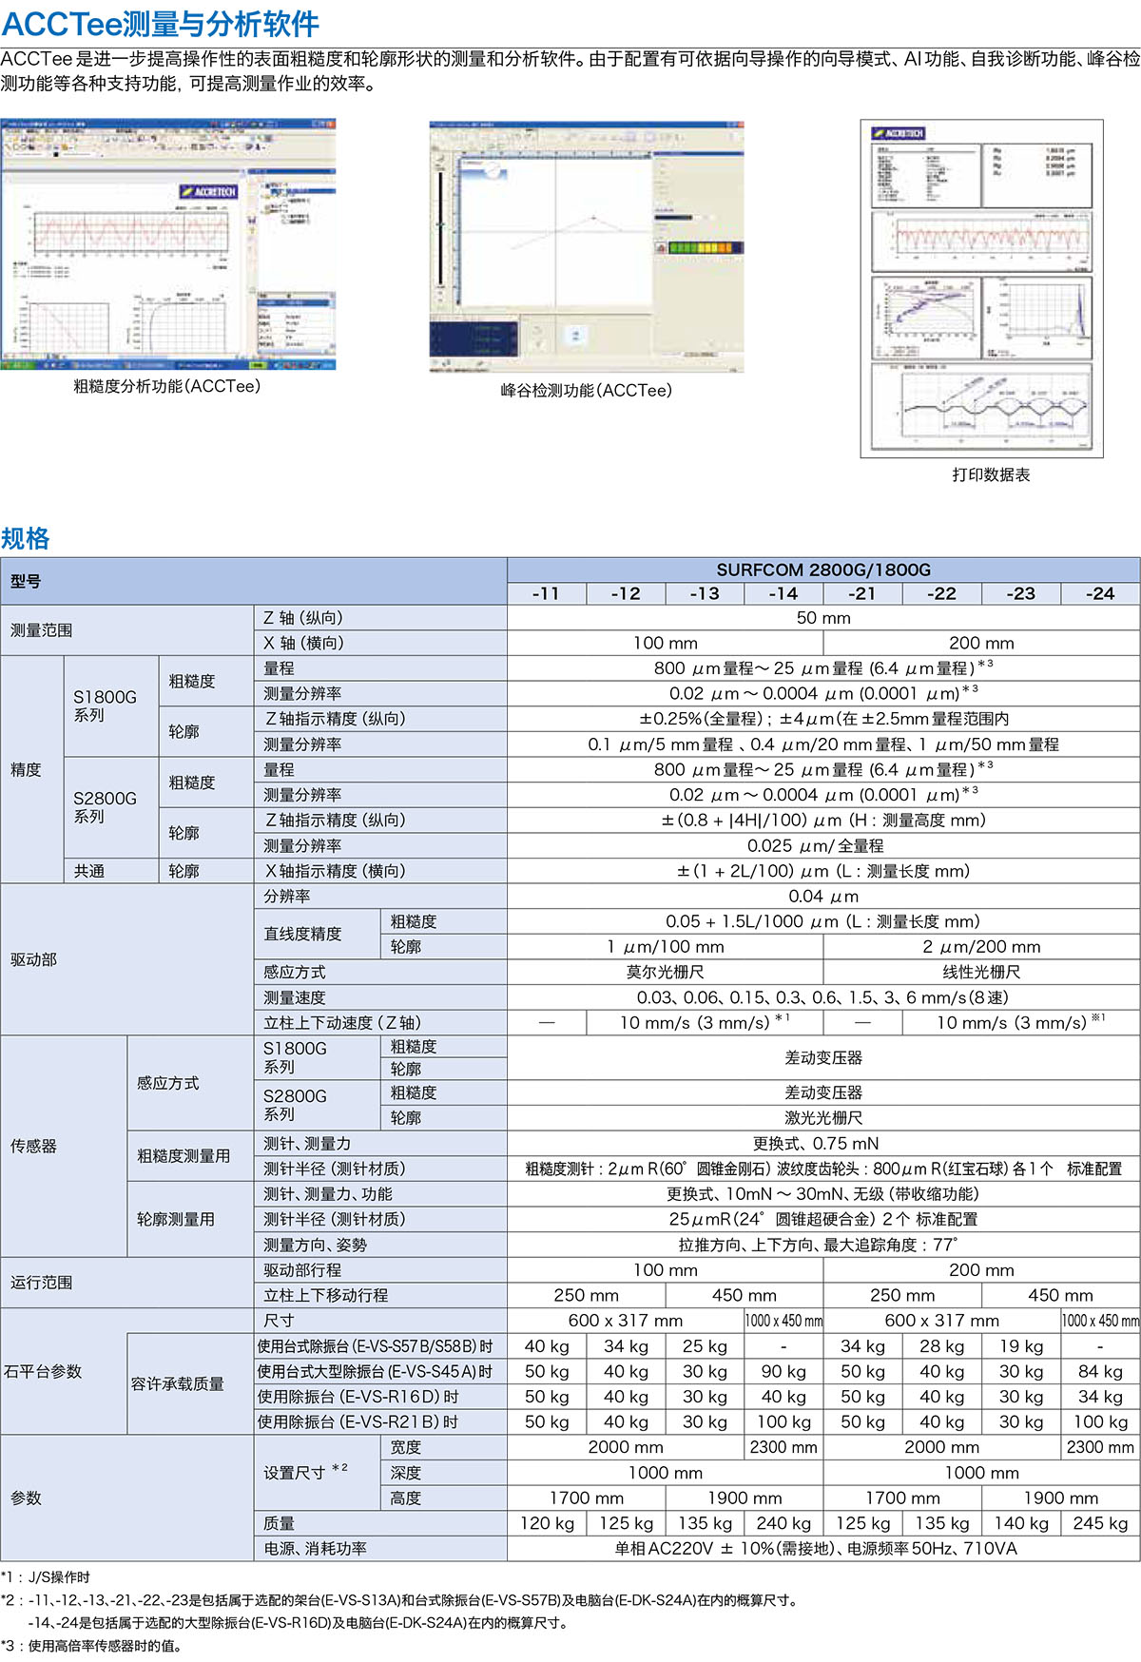Click the roughness analysis function screenshot thumbnail
This screenshot has width=1141, height=1662.
pyautogui.click(x=168, y=244)
